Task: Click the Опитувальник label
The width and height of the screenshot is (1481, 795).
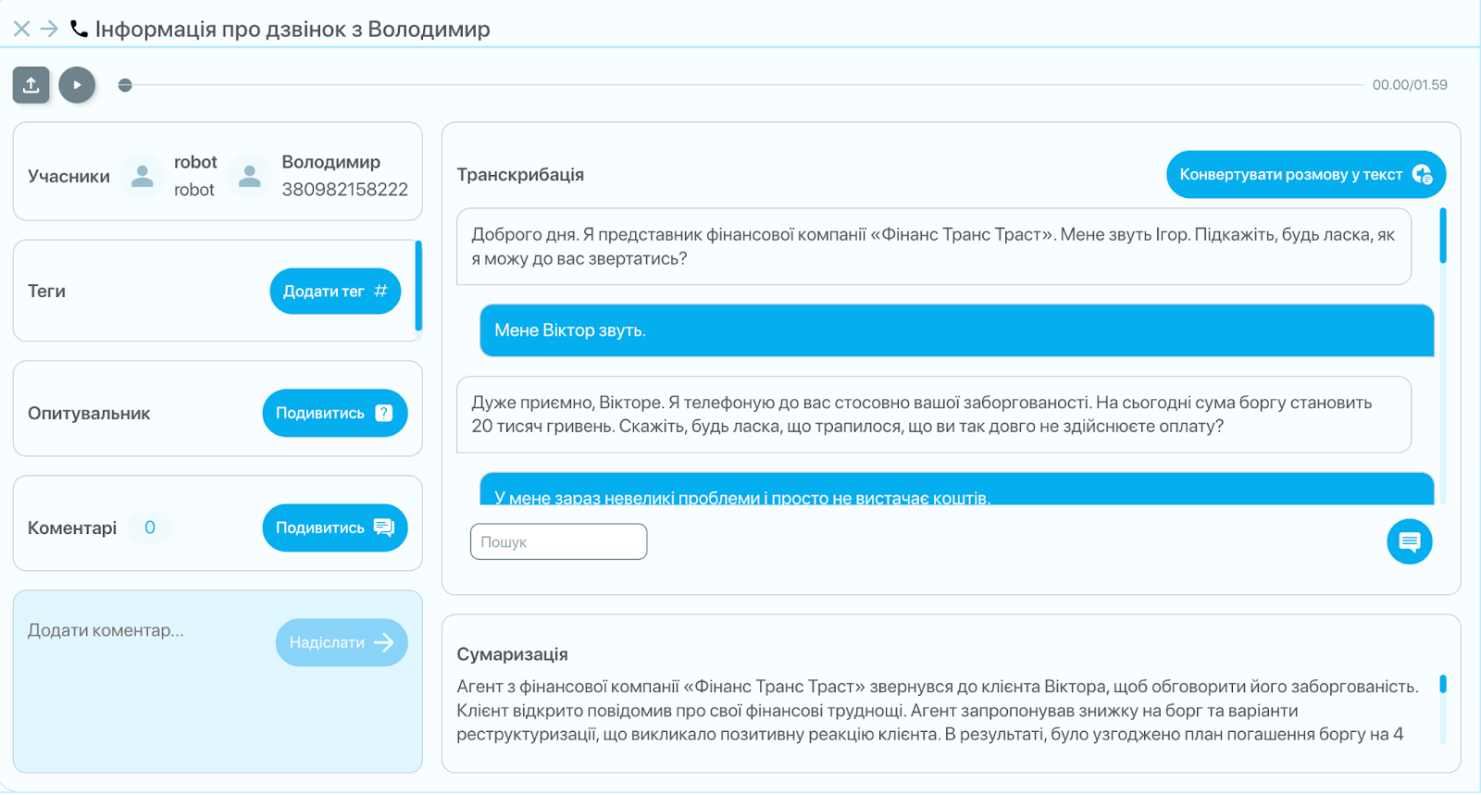Action: [89, 414]
